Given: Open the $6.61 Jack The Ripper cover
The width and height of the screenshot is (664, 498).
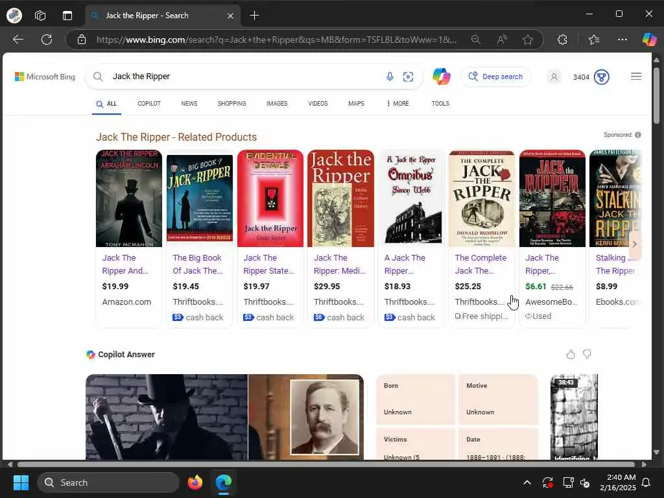Looking at the screenshot, I should (552, 198).
